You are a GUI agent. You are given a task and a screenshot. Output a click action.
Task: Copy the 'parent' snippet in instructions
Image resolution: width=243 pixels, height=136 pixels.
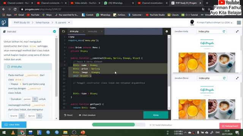click(x=35, y=99)
